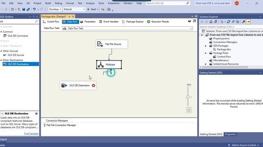Click the help icon beside the OLE DB Destination description

[37, 114]
